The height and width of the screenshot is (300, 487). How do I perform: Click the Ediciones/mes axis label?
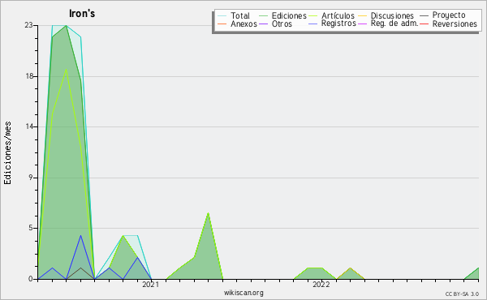click(x=7, y=152)
